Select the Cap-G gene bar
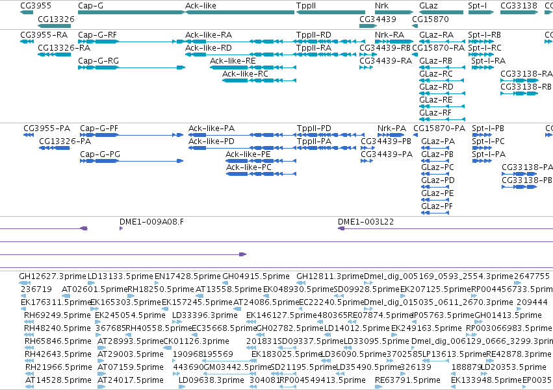This screenshot has height=390, width=553. [x=131, y=12]
